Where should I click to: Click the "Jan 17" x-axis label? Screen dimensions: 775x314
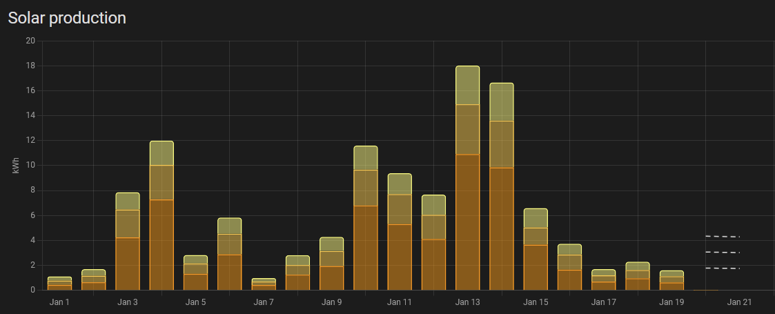tap(603, 302)
